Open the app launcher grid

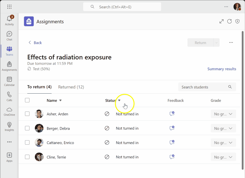tap(9, 7)
